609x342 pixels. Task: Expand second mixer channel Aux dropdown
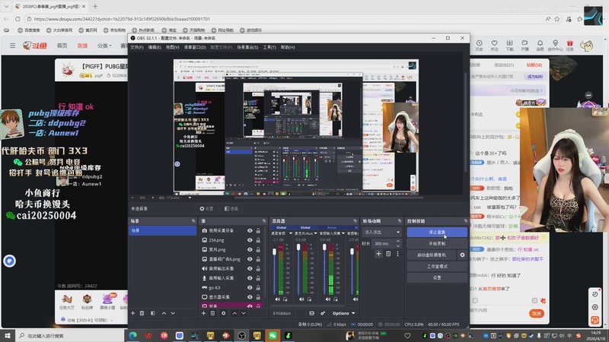[x=315, y=233]
